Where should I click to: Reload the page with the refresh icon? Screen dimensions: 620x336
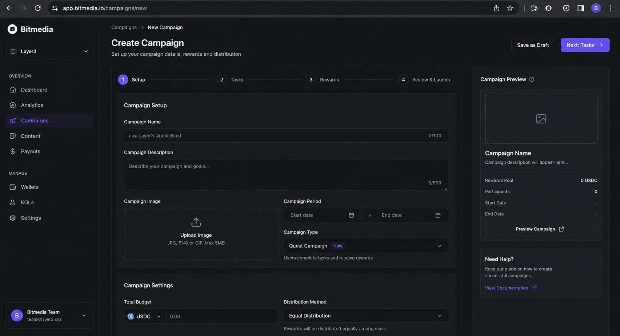click(37, 8)
